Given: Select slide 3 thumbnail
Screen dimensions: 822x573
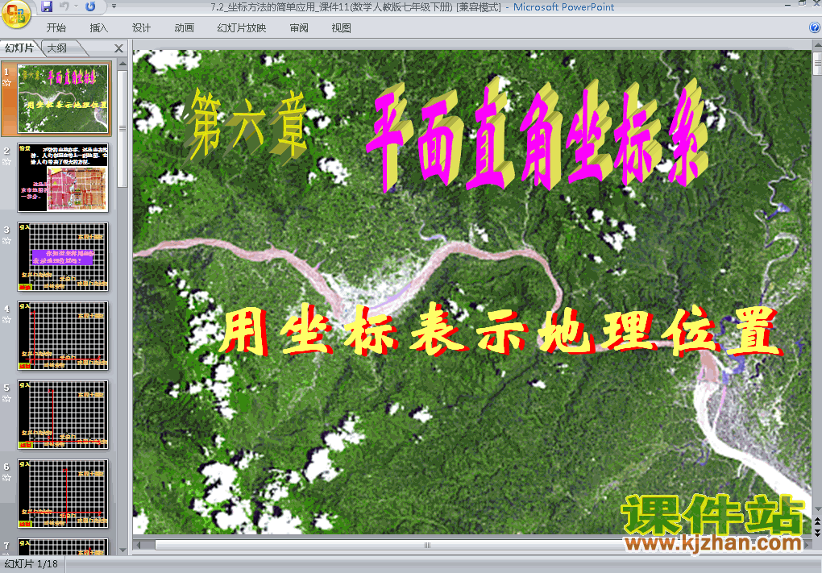Looking at the screenshot, I should tap(63, 256).
